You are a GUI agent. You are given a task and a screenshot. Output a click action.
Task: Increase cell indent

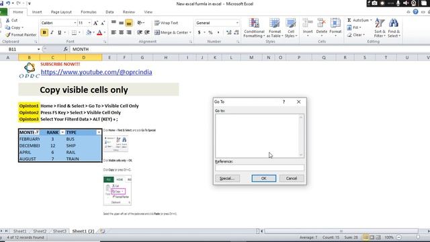click(147, 32)
